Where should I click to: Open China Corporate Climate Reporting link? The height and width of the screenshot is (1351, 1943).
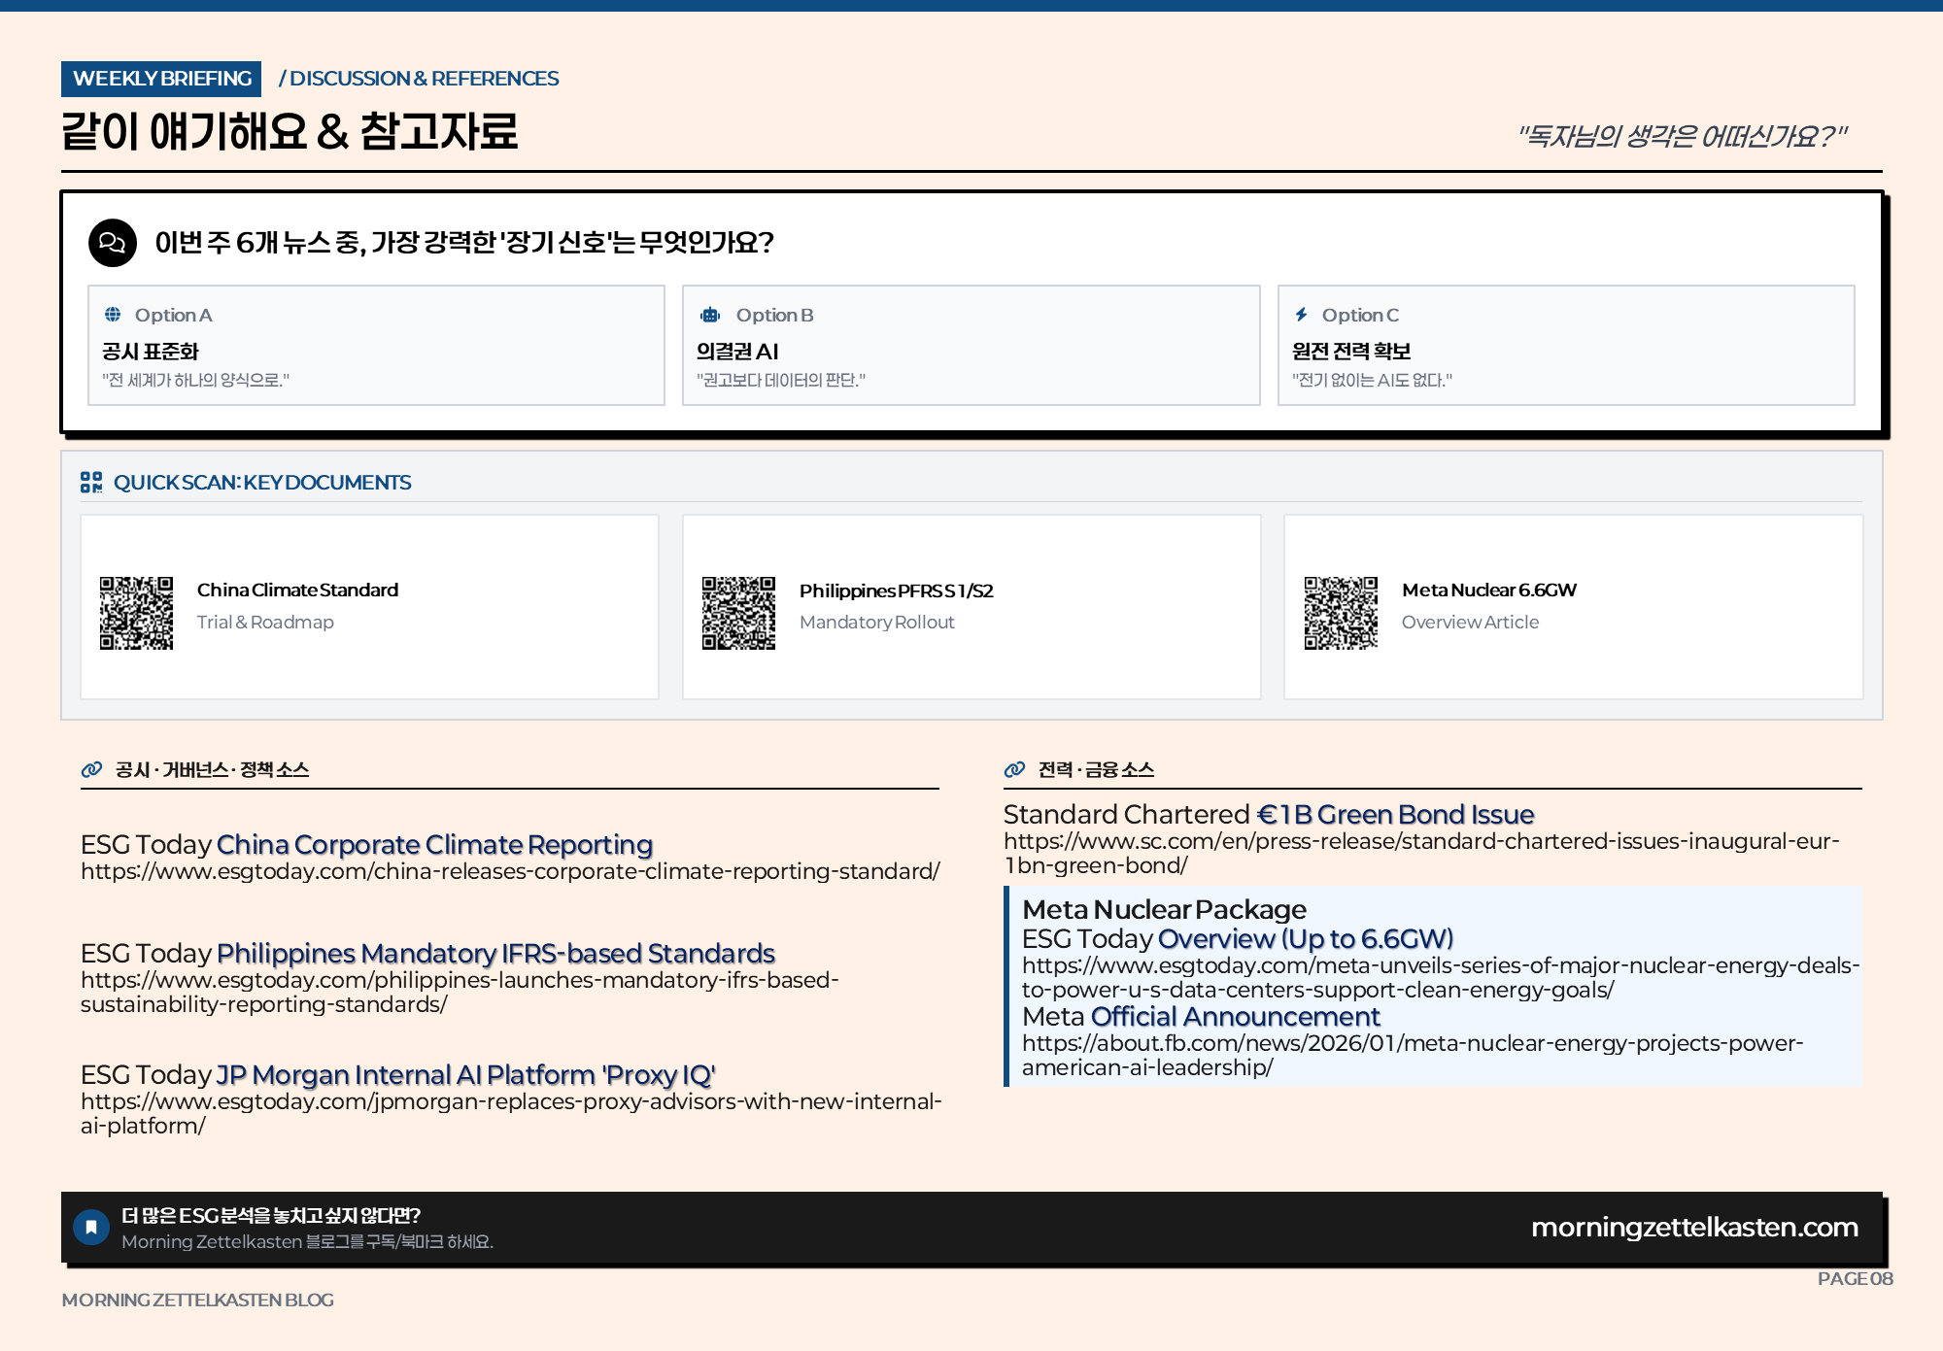(x=434, y=844)
